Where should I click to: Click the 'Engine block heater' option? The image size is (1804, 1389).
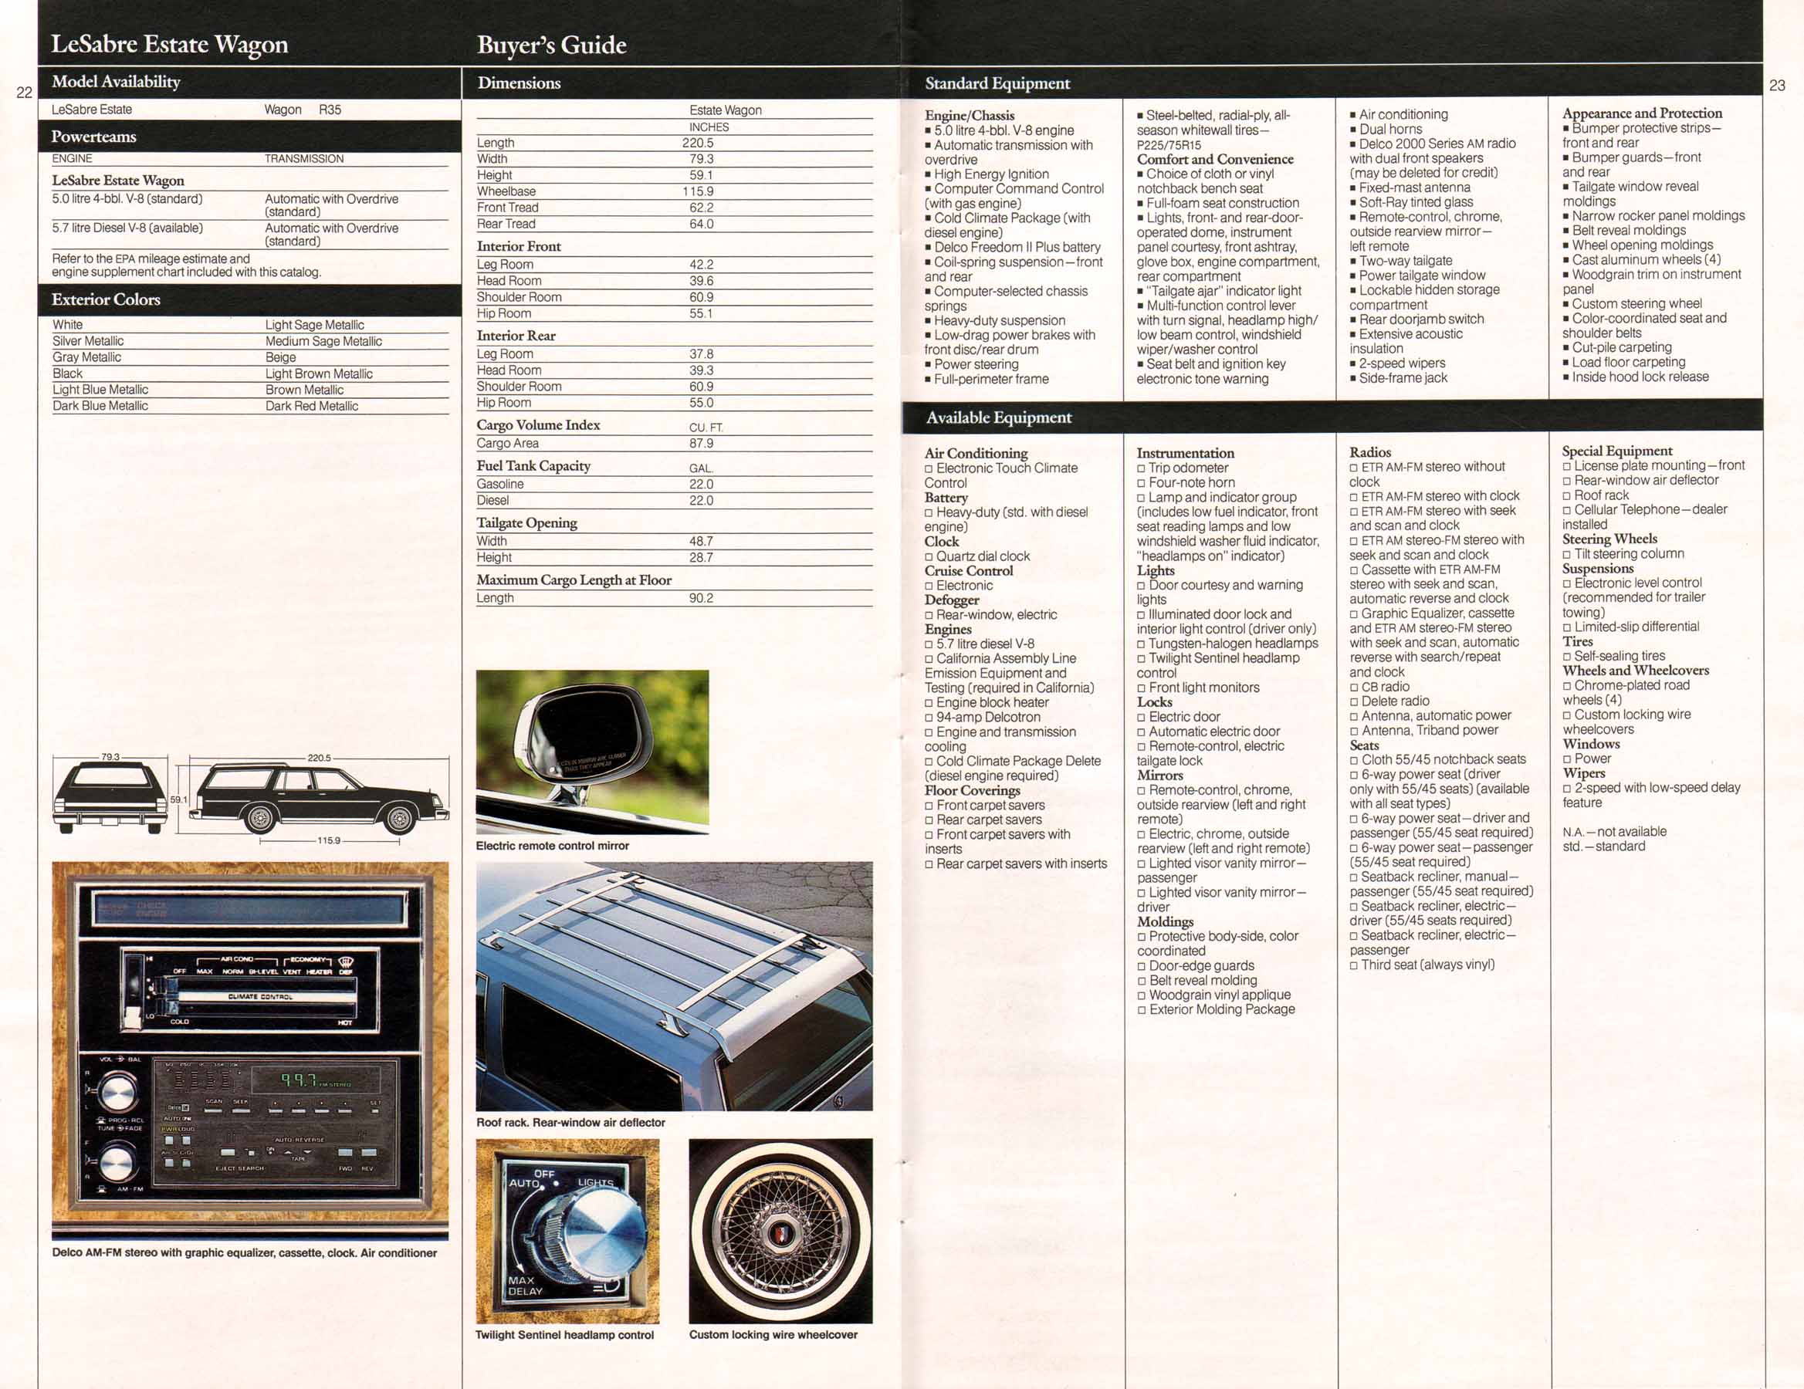(987, 703)
